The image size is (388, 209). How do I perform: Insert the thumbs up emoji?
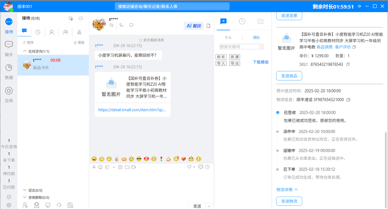click(x=169, y=159)
